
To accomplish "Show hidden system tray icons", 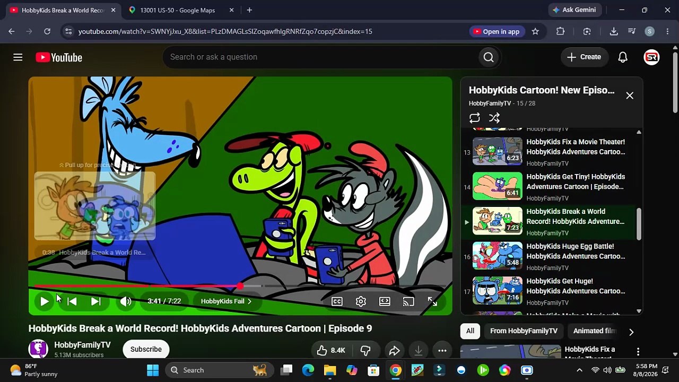I will [x=579, y=370].
